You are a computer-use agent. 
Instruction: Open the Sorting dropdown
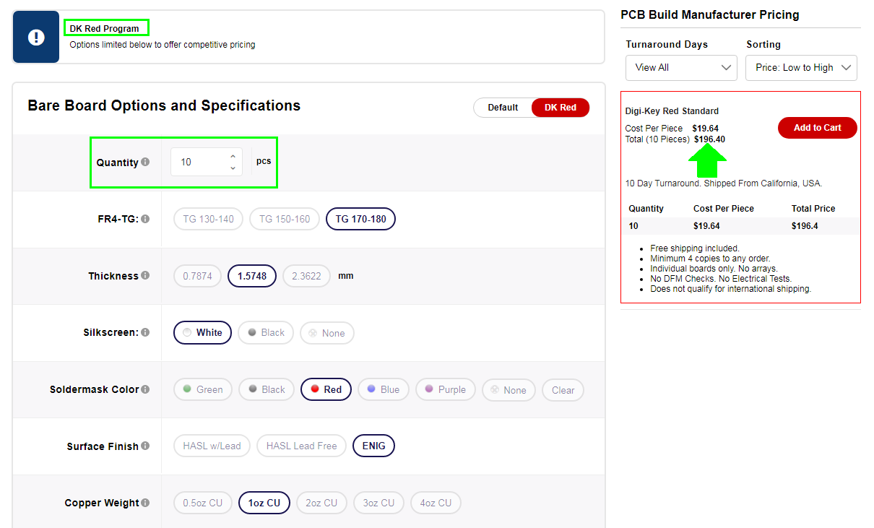tap(801, 67)
